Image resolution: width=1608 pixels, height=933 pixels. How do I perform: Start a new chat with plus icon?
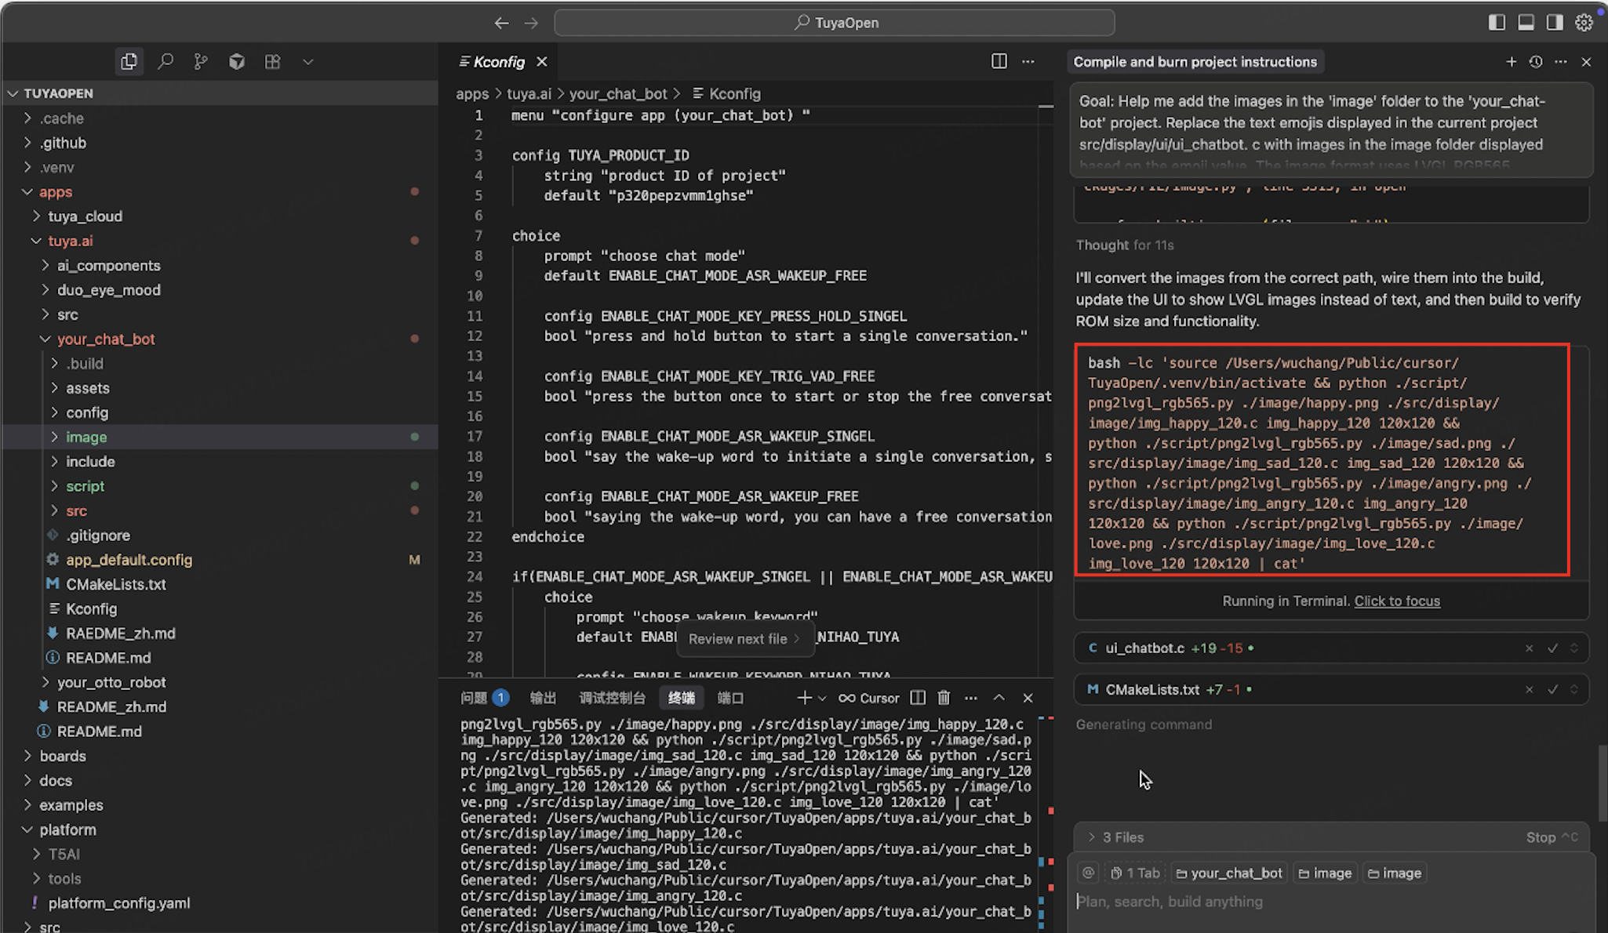[x=1511, y=61]
